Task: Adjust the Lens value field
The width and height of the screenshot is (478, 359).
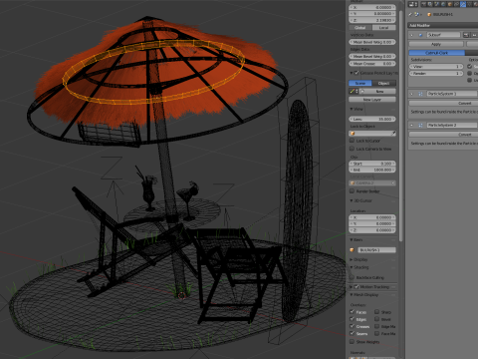Action: [x=372, y=119]
